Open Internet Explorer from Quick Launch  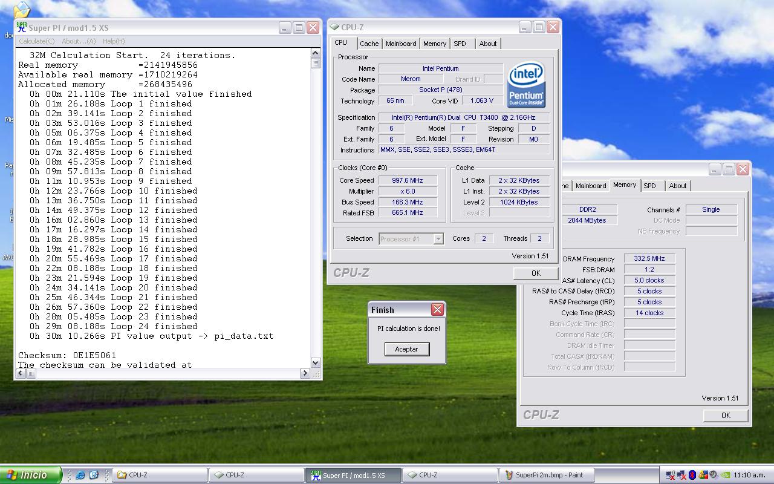click(x=80, y=475)
